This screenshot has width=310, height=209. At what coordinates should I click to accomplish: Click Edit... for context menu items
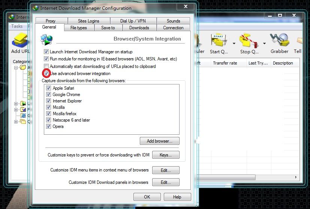(166, 170)
